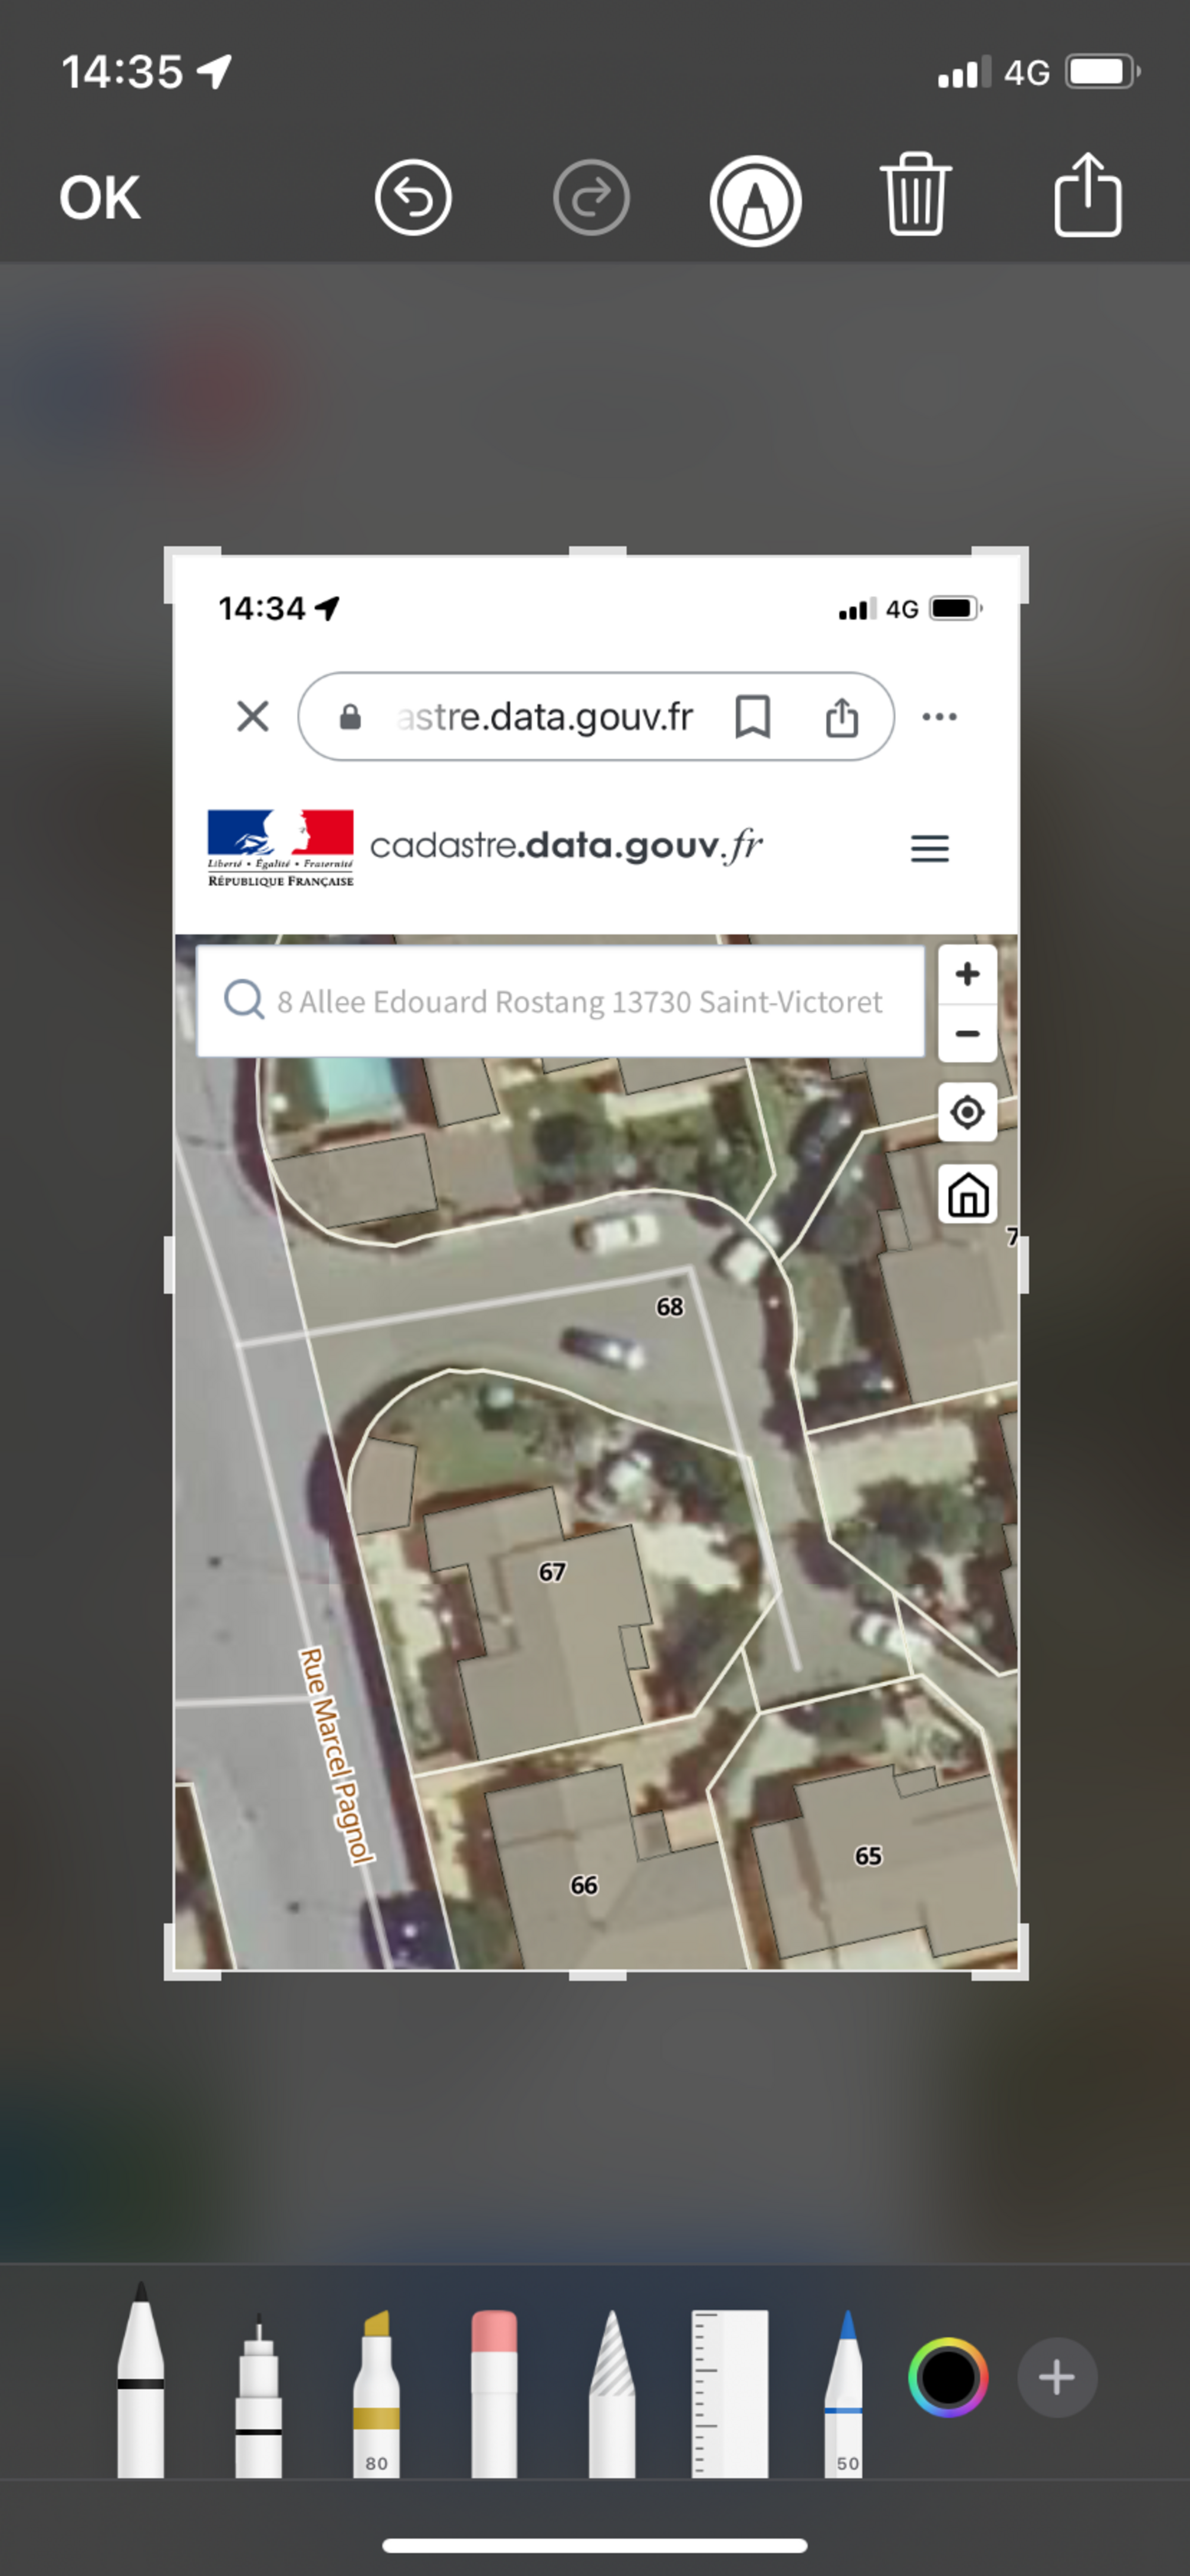Open the color picker swatch
Image resolution: width=1190 pixels, height=2576 pixels.
point(947,2377)
